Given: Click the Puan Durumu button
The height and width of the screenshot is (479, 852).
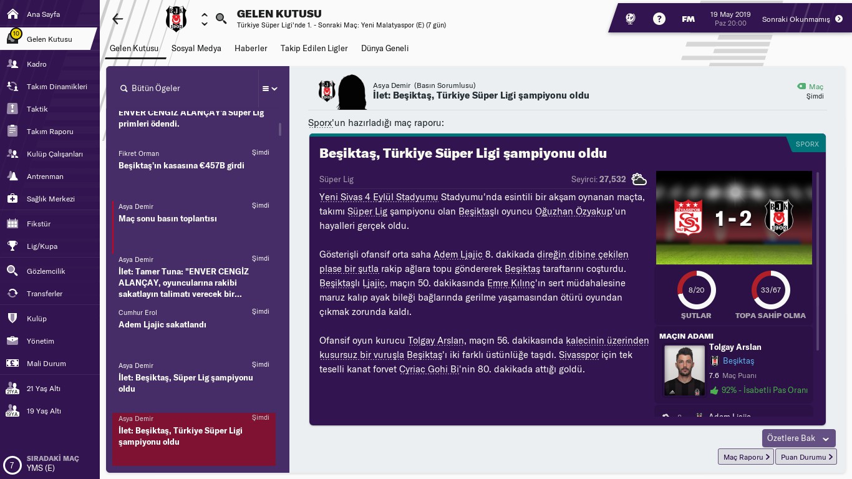Looking at the screenshot, I should 806,457.
